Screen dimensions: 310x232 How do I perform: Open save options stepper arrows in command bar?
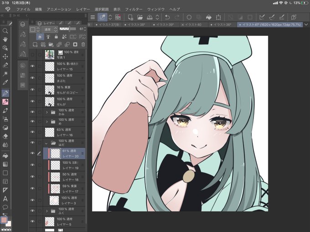point(157,17)
